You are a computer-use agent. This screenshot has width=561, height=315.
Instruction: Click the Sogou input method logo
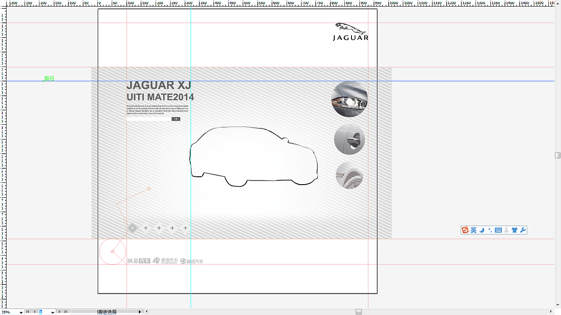465,230
